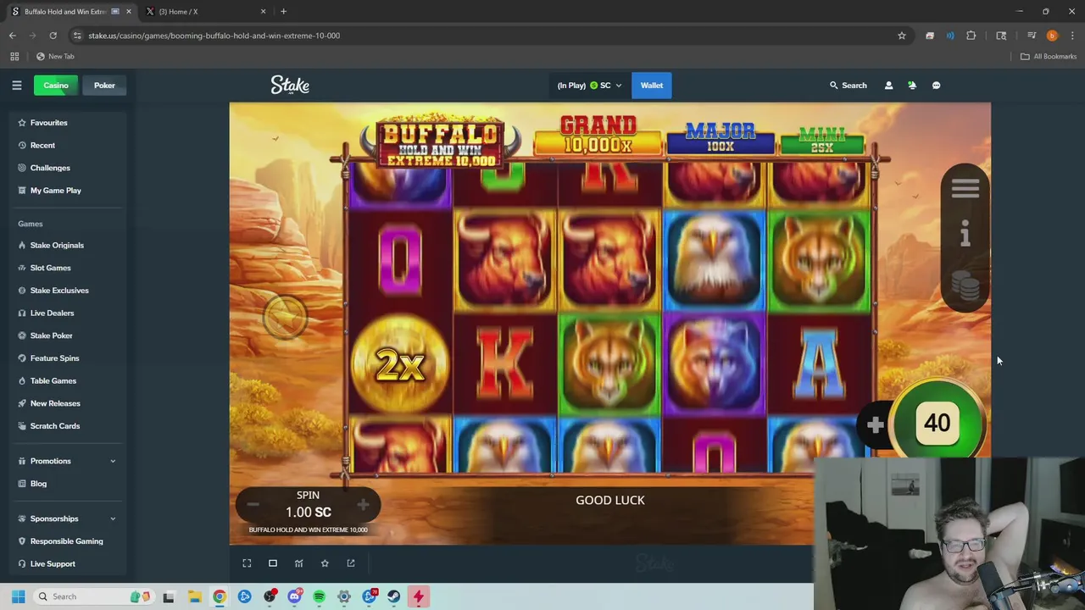Bookmark this page with the star
The height and width of the screenshot is (610, 1085).
pyautogui.click(x=902, y=36)
